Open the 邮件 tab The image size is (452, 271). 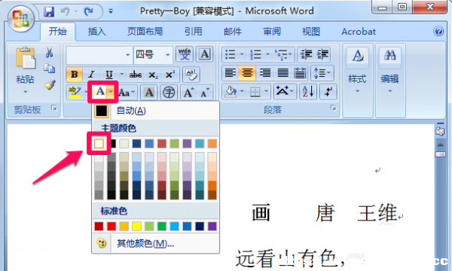pos(233,32)
